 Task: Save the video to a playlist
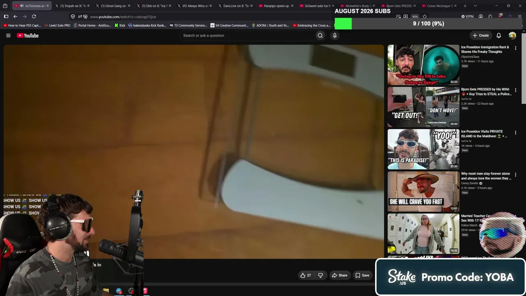(x=362, y=275)
